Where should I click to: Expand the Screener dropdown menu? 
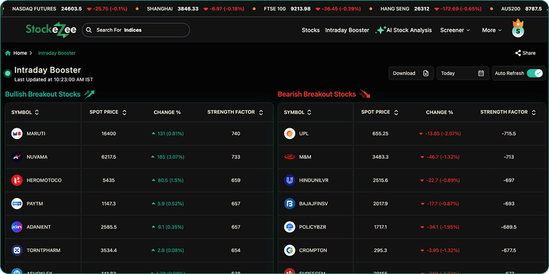(455, 30)
